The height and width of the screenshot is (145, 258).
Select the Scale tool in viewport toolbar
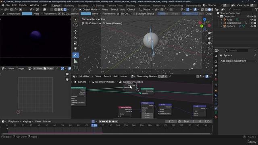click(75, 43)
